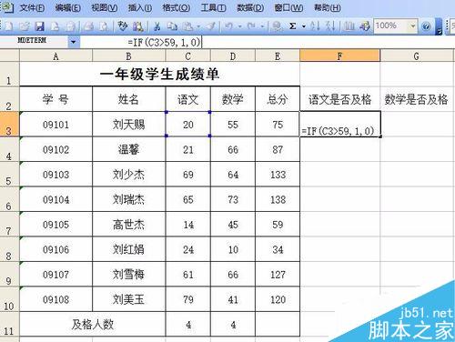Open the 帮助(H) menu
Image resolution: width=455 pixels, height=342 pixels.
pos(328,7)
